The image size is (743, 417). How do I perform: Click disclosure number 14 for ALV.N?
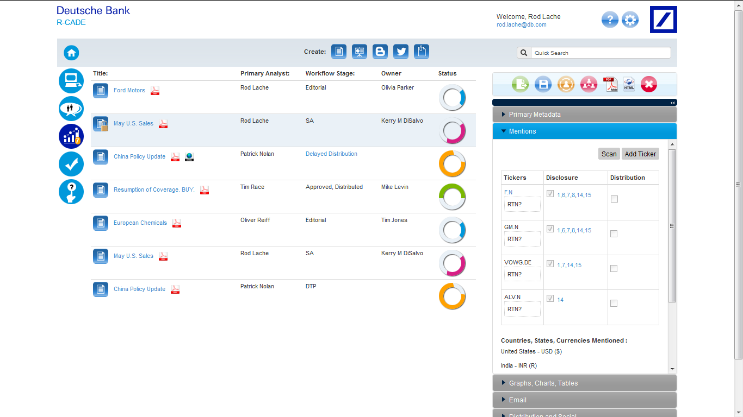tap(560, 300)
